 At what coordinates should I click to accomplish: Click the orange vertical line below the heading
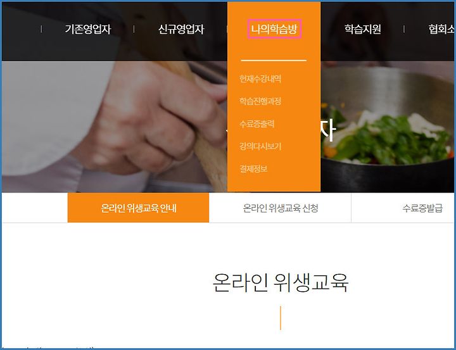click(281, 318)
